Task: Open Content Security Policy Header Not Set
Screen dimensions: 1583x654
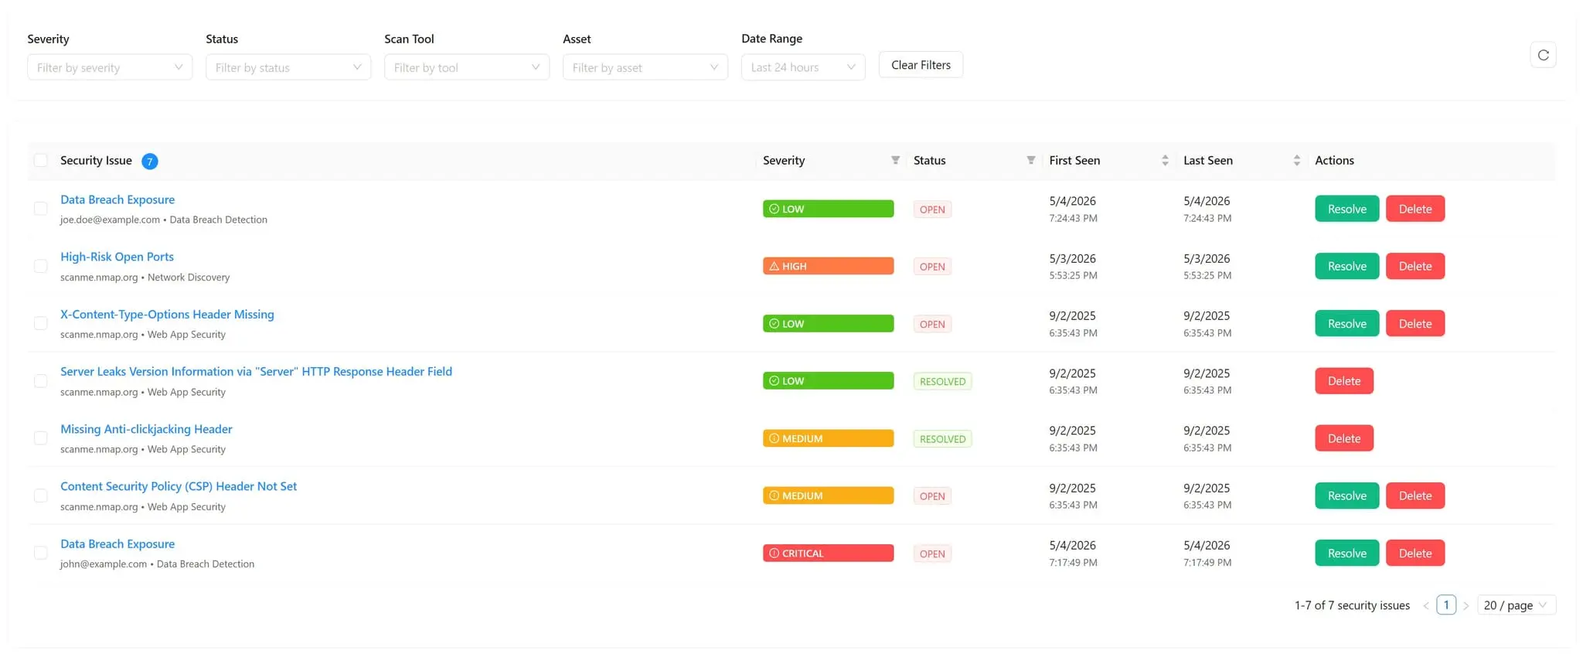Action: [x=179, y=486]
